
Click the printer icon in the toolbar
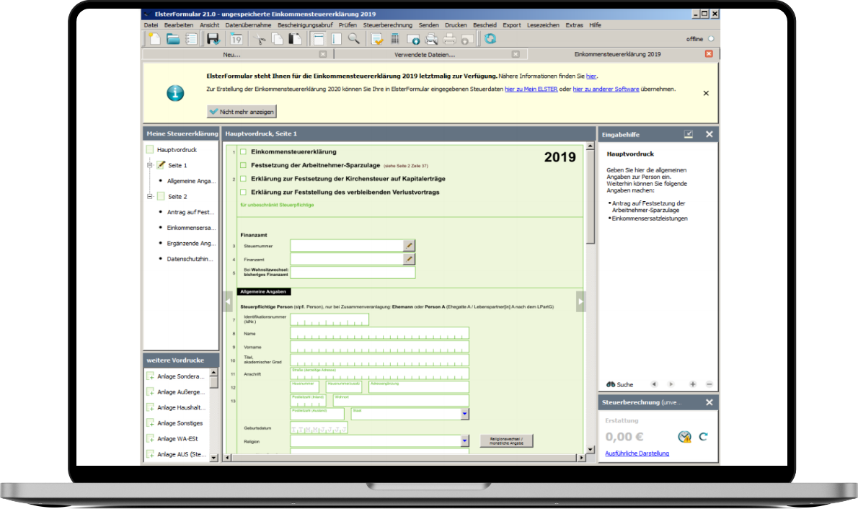pyautogui.click(x=449, y=39)
